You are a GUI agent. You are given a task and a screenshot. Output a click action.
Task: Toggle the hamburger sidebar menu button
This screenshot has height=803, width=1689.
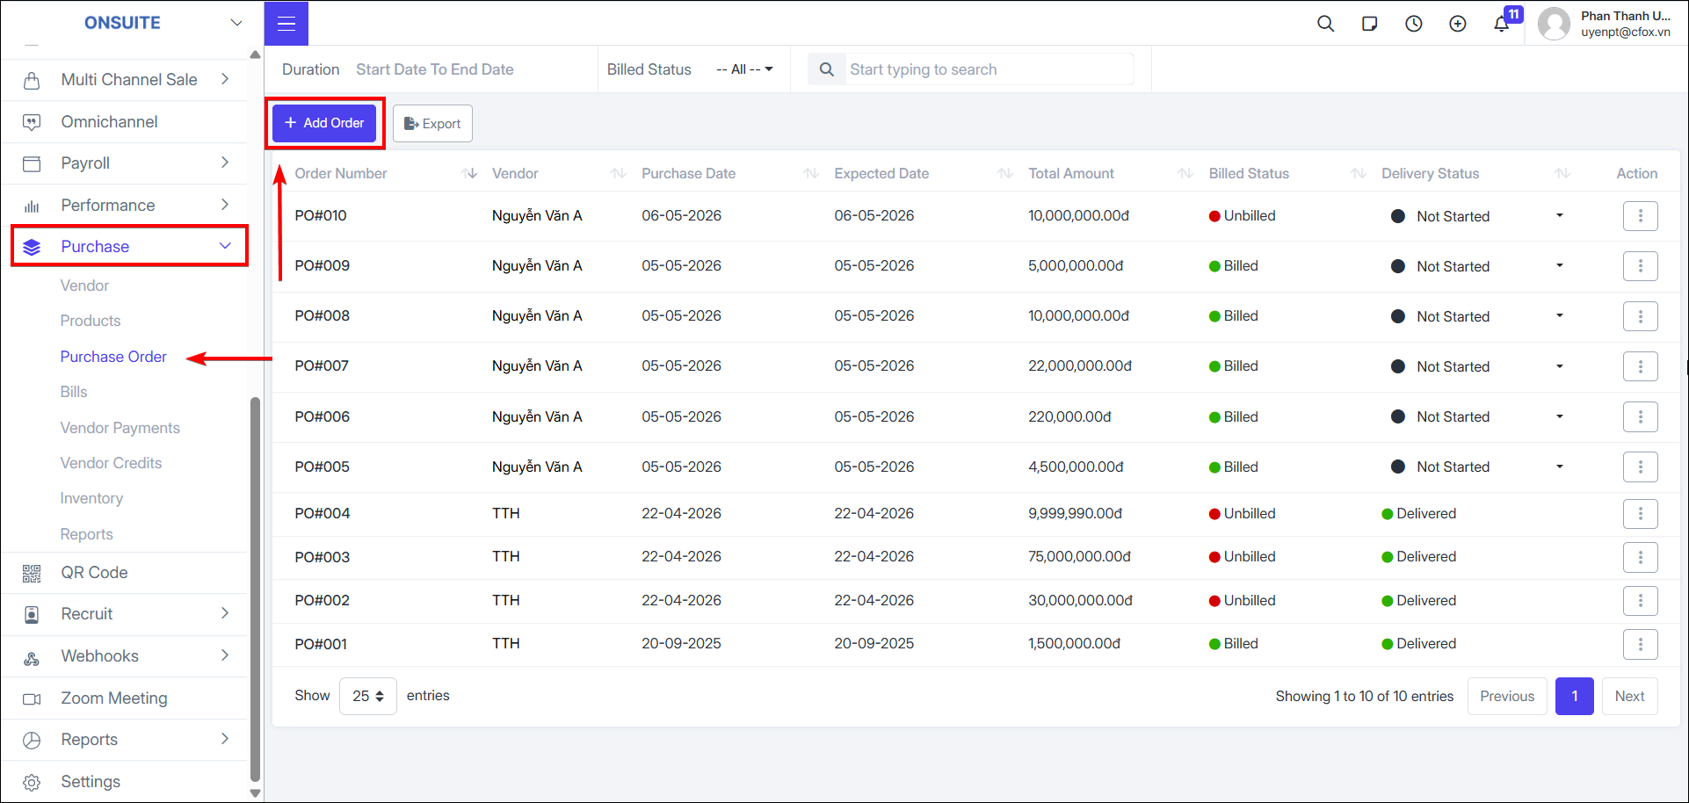pyautogui.click(x=286, y=24)
